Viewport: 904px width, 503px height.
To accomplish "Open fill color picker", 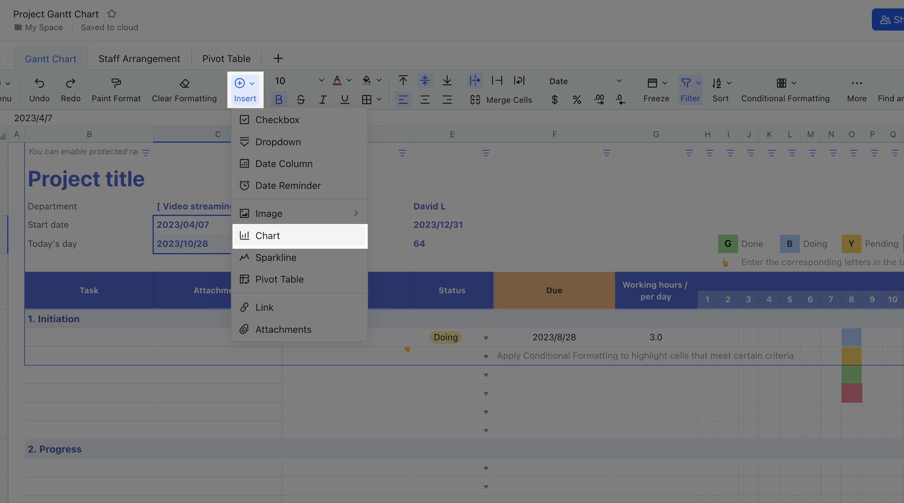I will click(366, 81).
